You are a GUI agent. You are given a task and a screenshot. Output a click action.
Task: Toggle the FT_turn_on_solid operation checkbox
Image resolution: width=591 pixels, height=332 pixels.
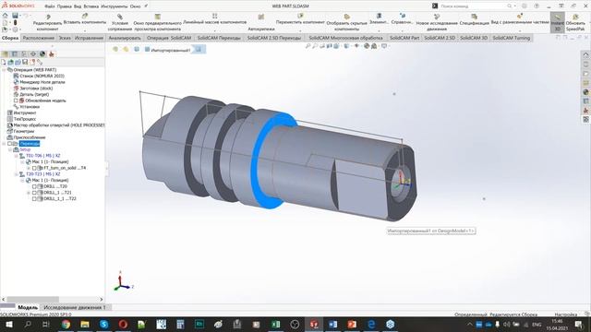click(34, 168)
